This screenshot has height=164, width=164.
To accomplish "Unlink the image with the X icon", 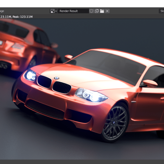I will 107,11.
